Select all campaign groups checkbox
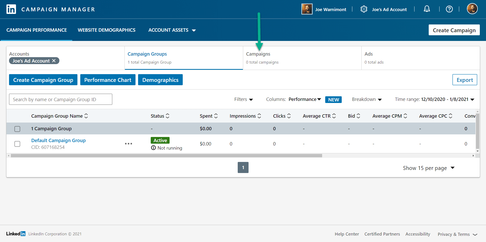The image size is (486, 242). click(17, 129)
